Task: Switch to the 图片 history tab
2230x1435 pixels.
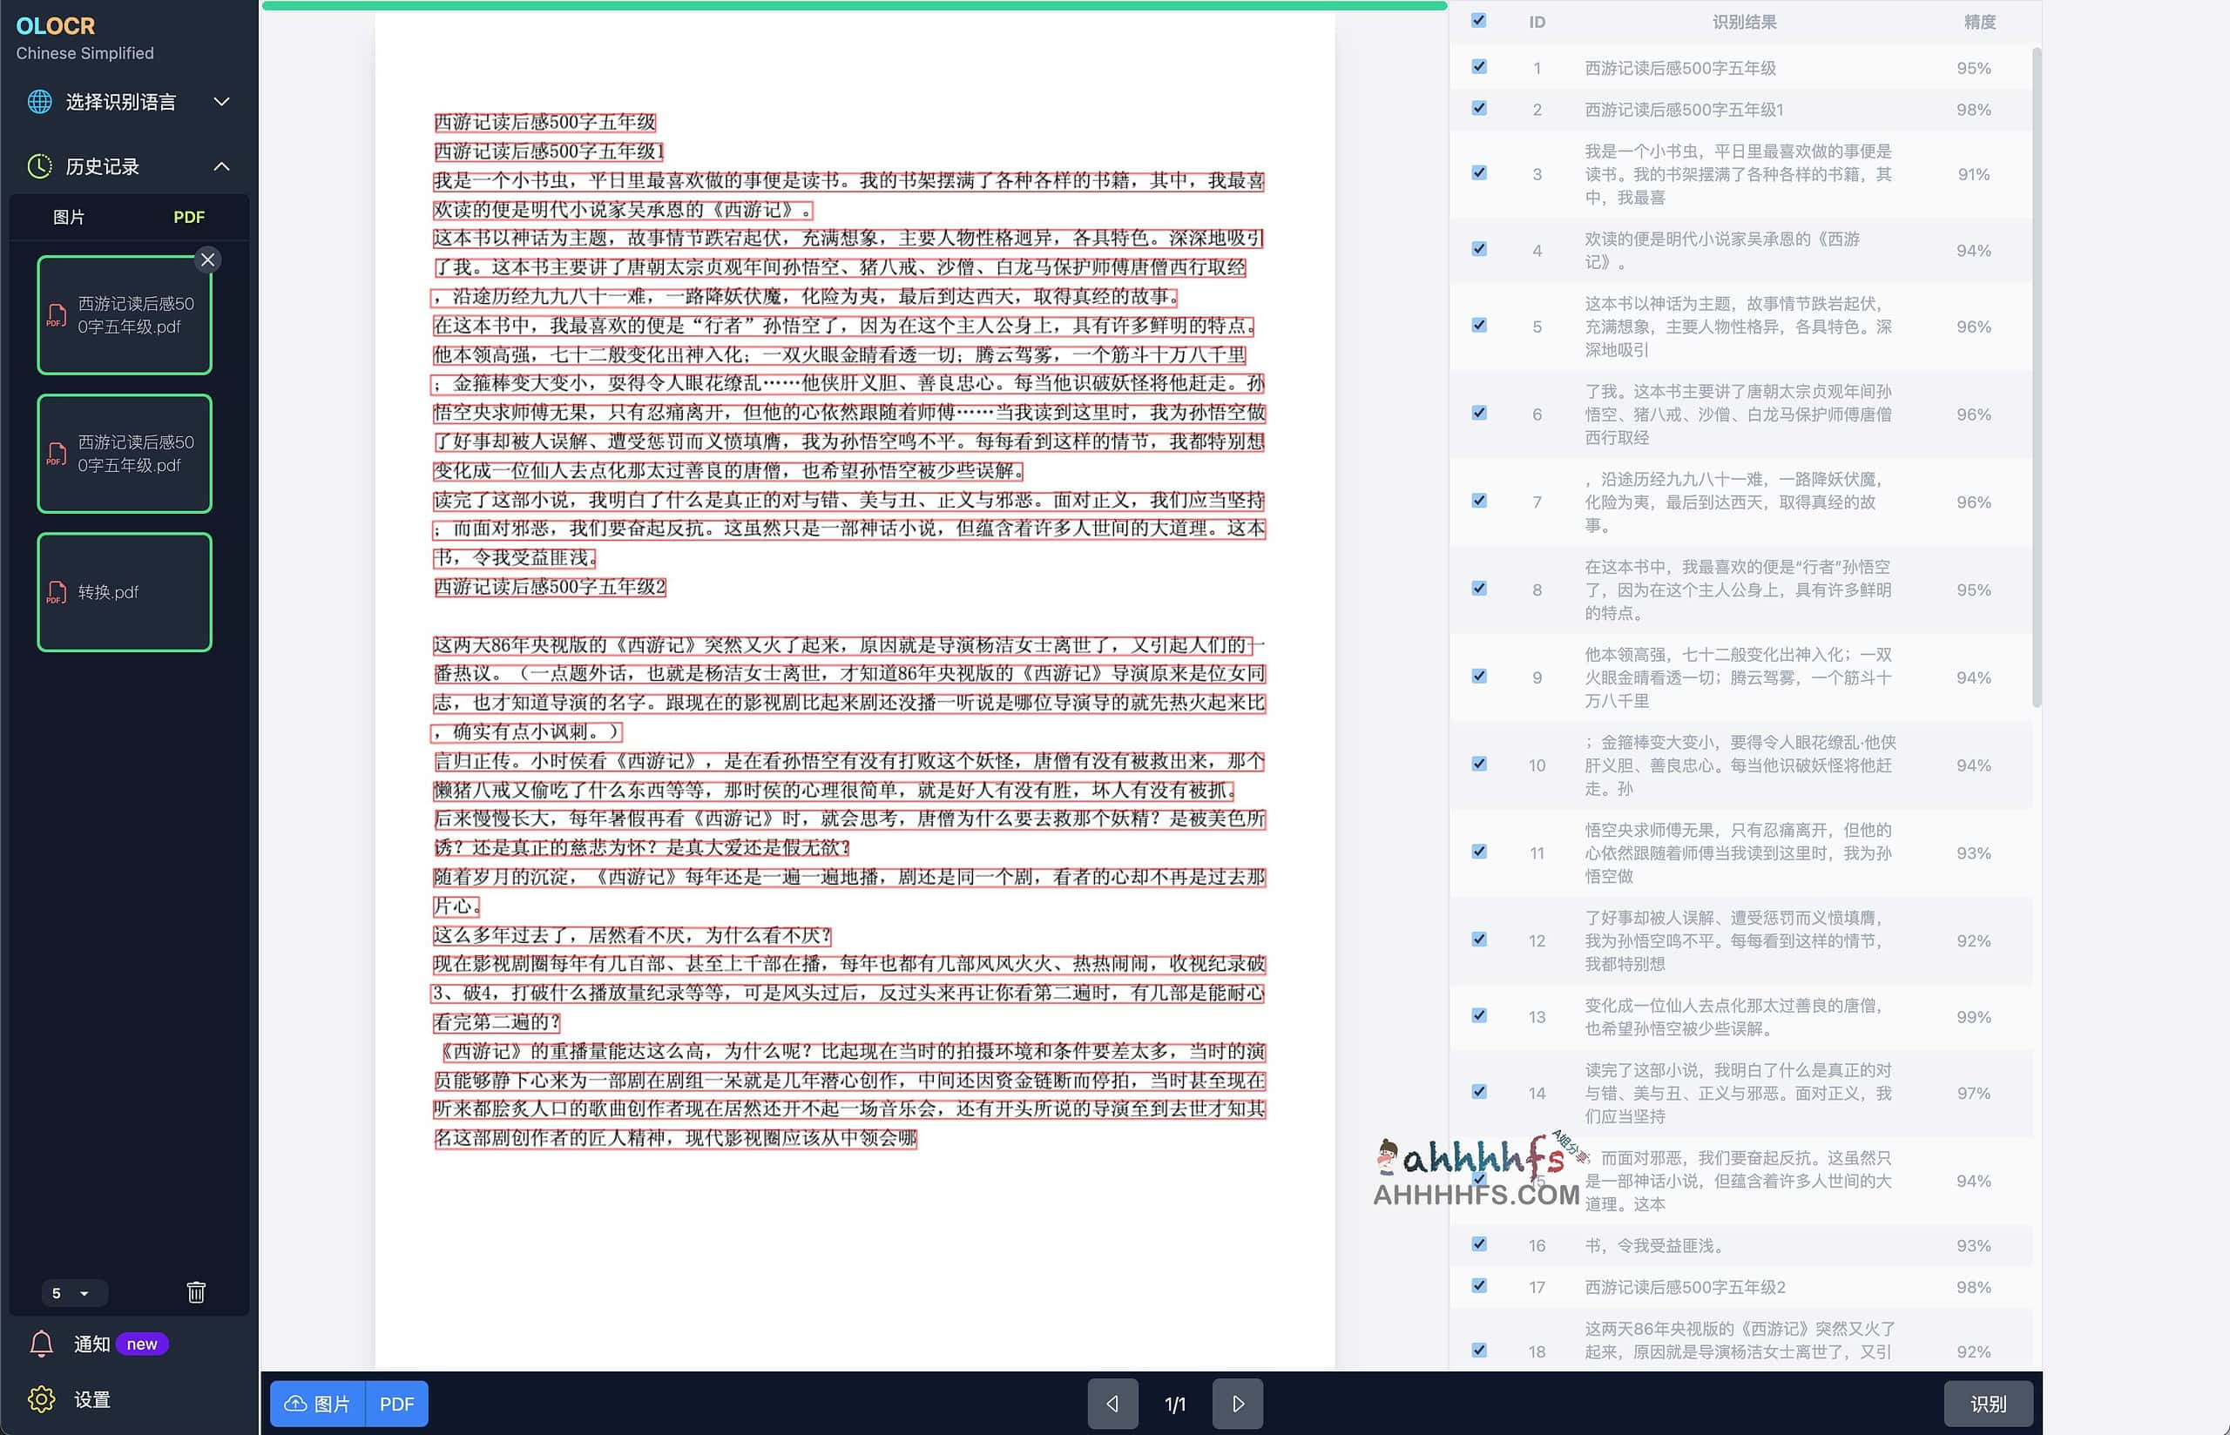Action: click(69, 217)
